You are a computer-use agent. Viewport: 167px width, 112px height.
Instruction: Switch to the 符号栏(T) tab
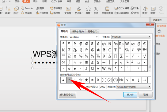(93, 32)
